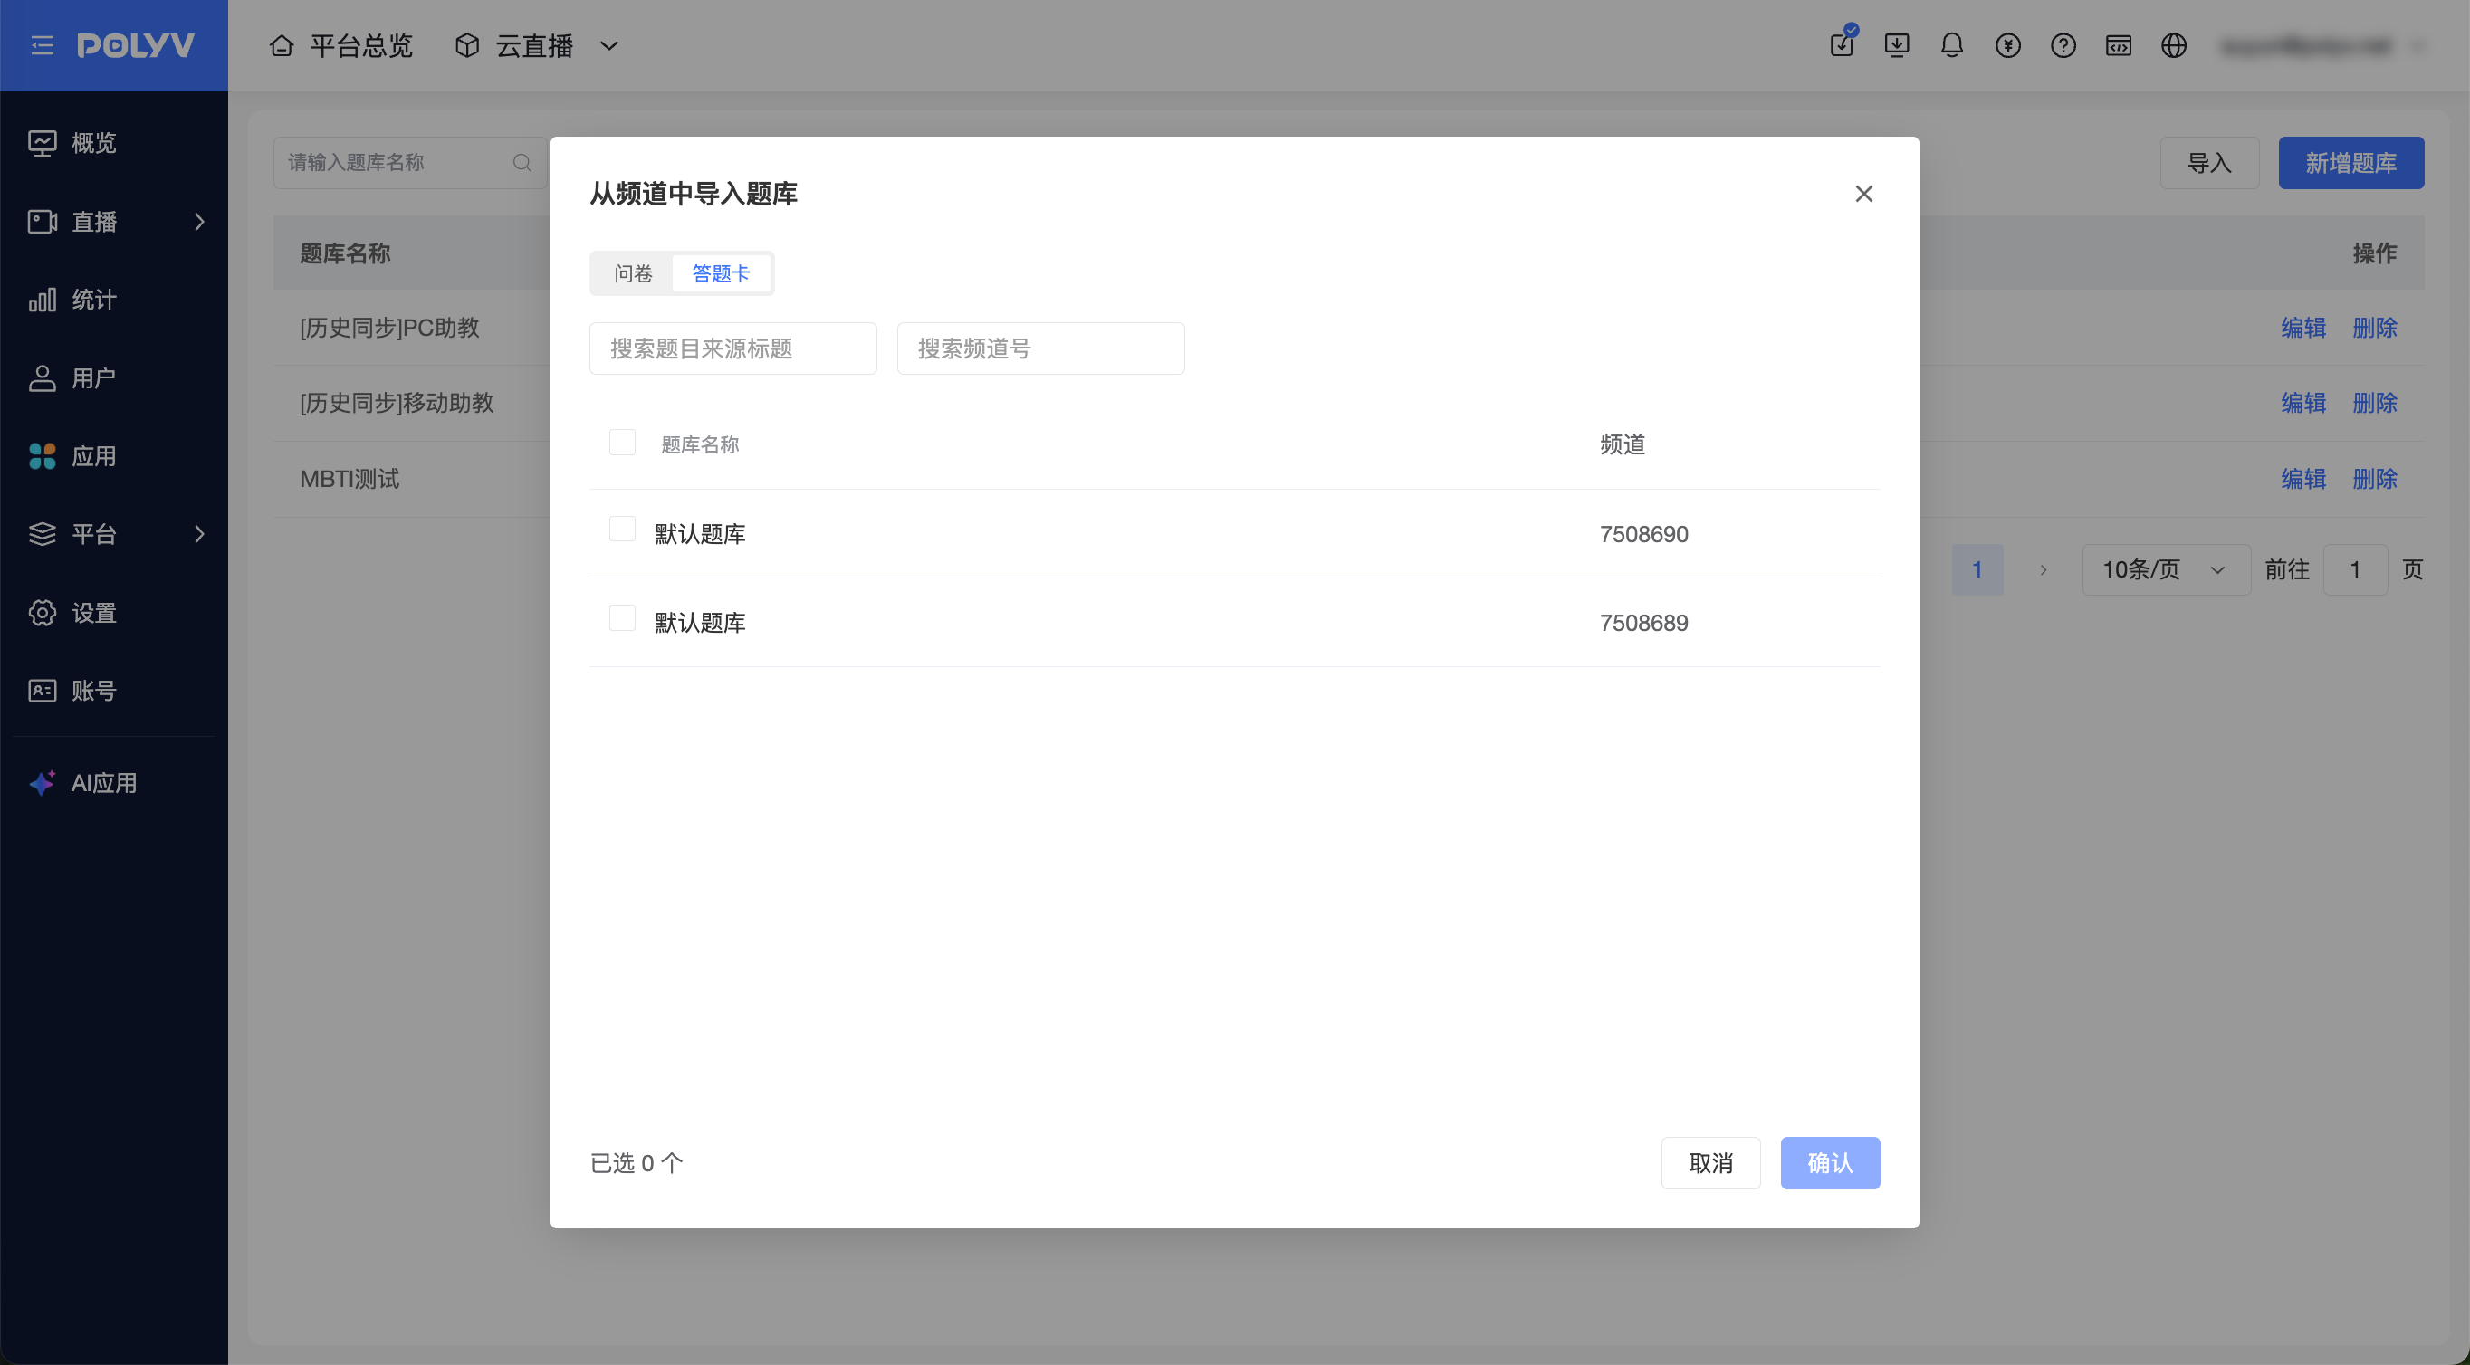Click channel number 7508690
2470x1365 pixels.
1643,534
